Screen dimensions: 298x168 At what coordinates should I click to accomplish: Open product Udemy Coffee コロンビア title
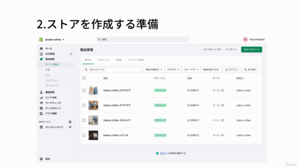pos(117,120)
